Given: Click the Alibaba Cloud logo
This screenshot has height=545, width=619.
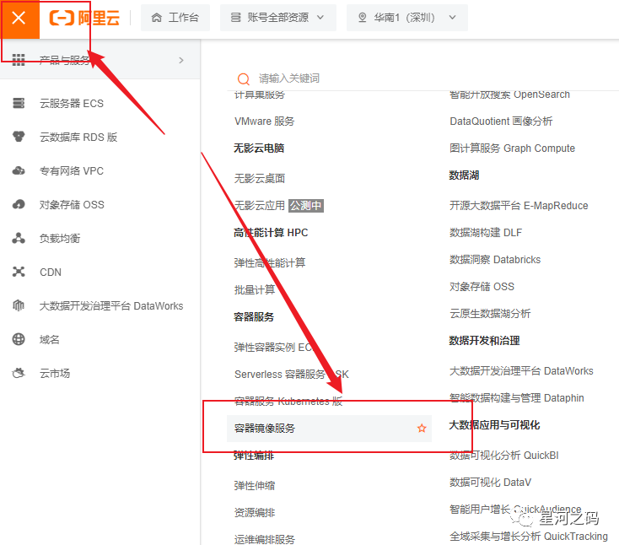Looking at the screenshot, I should (x=84, y=19).
